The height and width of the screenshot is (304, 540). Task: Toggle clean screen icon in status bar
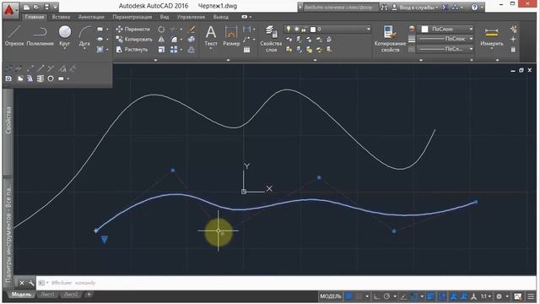tap(517, 296)
